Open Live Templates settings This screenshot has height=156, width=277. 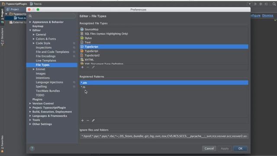click(x=46, y=61)
